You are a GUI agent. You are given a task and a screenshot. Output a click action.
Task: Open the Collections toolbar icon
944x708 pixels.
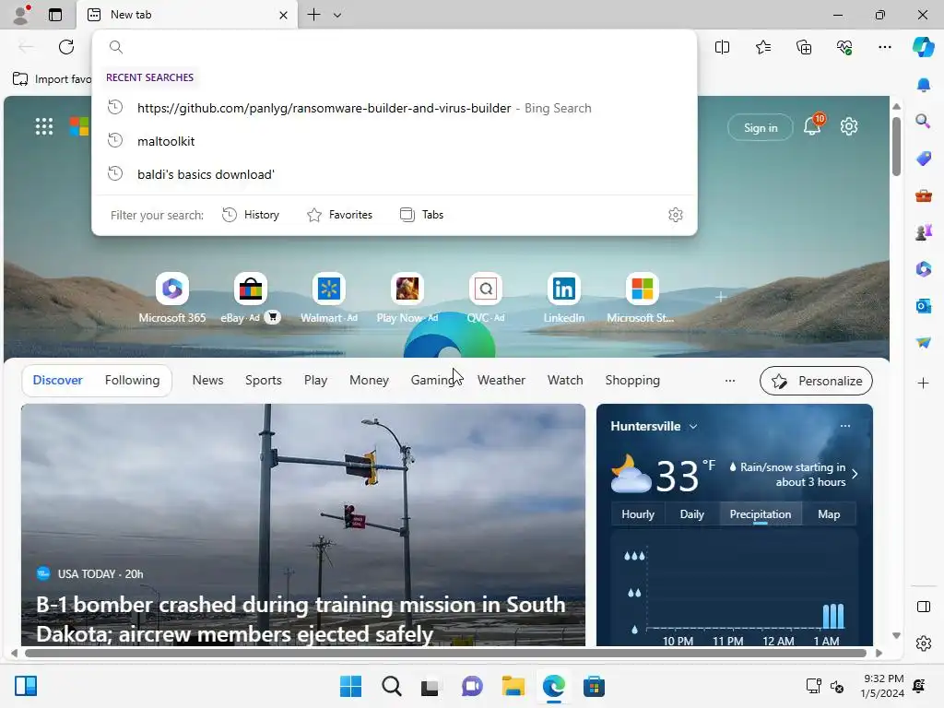[804, 47]
